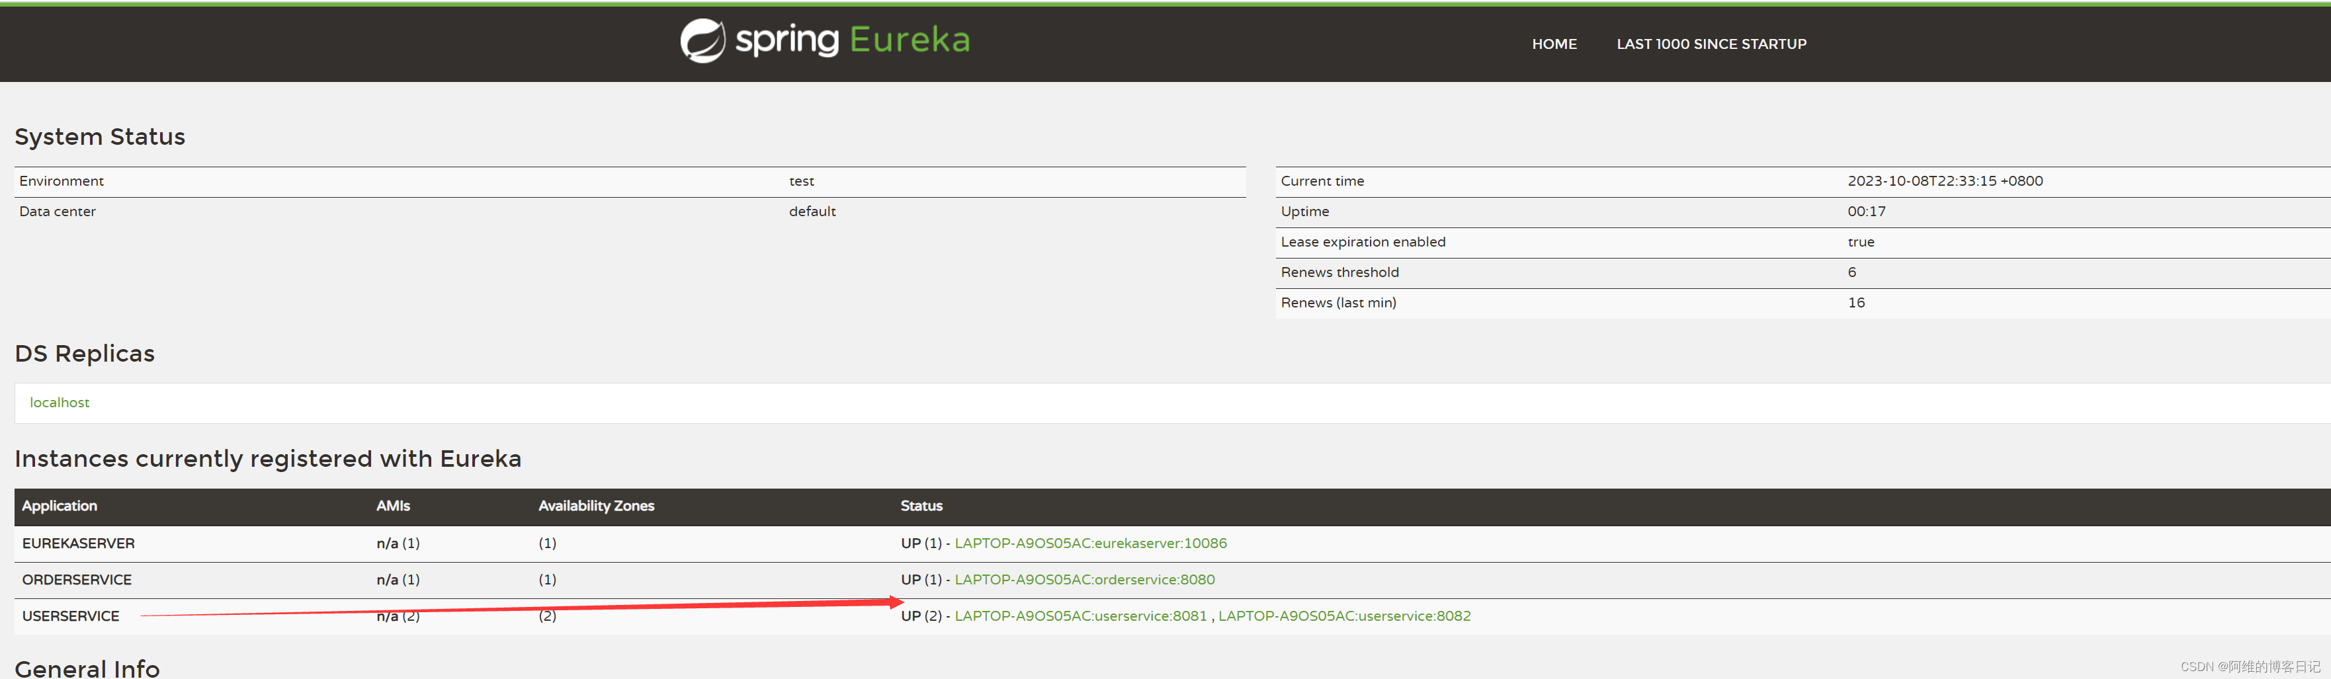Select the renews last min value 16
Image resolution: width=2331 pixels, height=679 pixels.
point(1856,303)
